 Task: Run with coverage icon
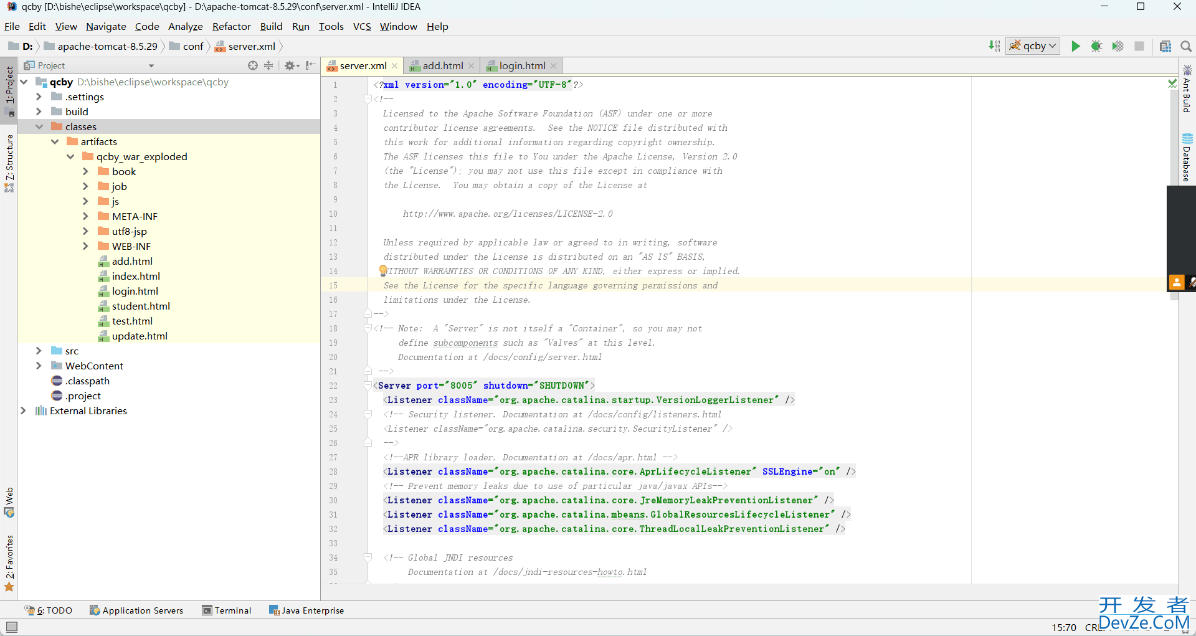coord(1118,46)
